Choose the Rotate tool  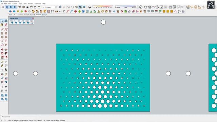2,54
